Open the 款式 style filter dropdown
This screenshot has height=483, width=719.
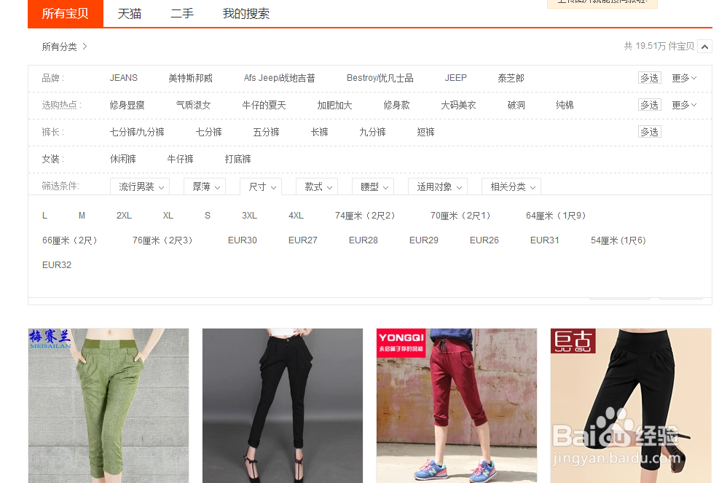tap(316, 186)
